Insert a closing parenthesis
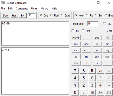The image size is (113, 96). pos(97,63)
